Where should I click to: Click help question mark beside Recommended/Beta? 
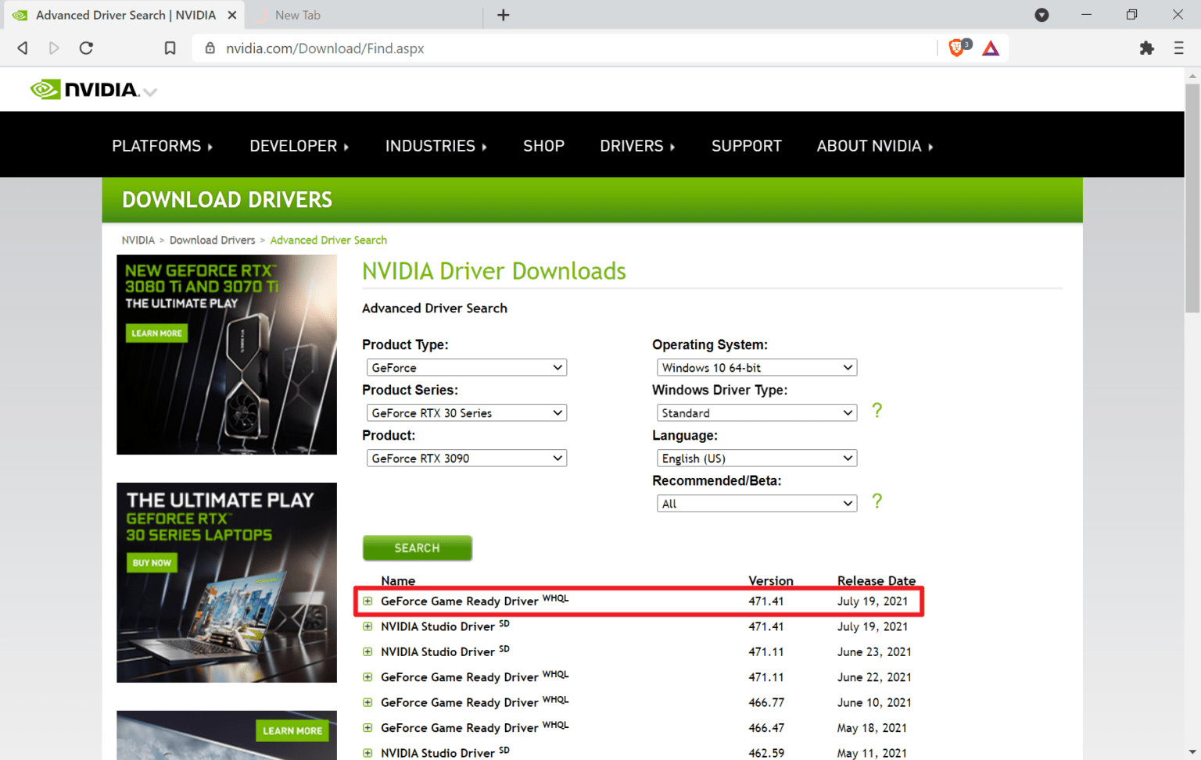877,501
